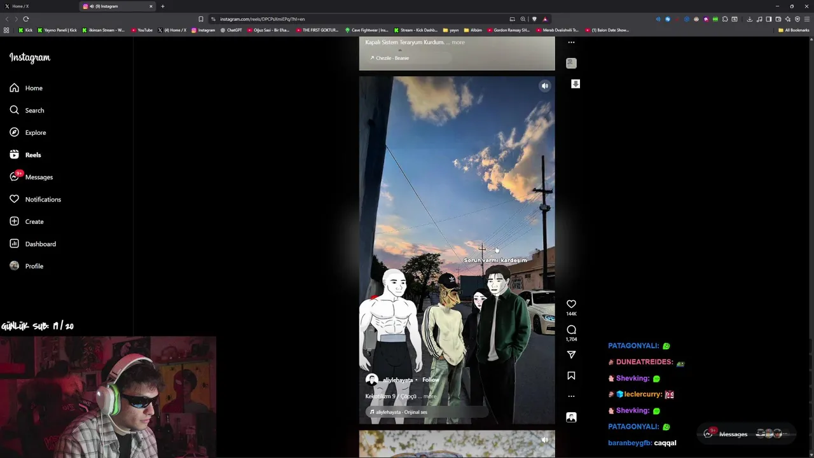Image resolution: width=814 pixels, height=458 pixels.
Task: Open the browser wallet icon
Action: 778,19
